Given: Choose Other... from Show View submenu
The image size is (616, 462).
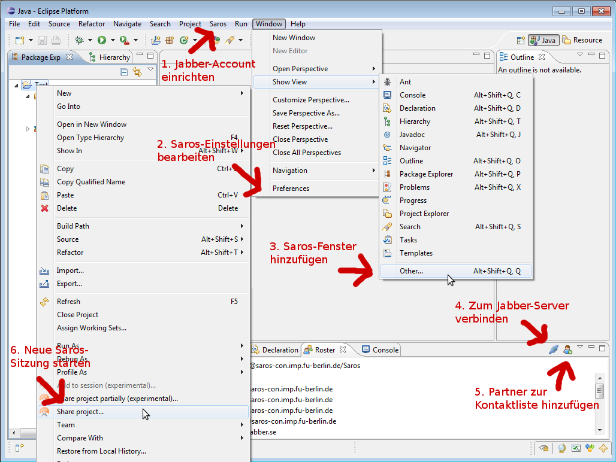Looking at the screenshot, I should tap(411, 271).
